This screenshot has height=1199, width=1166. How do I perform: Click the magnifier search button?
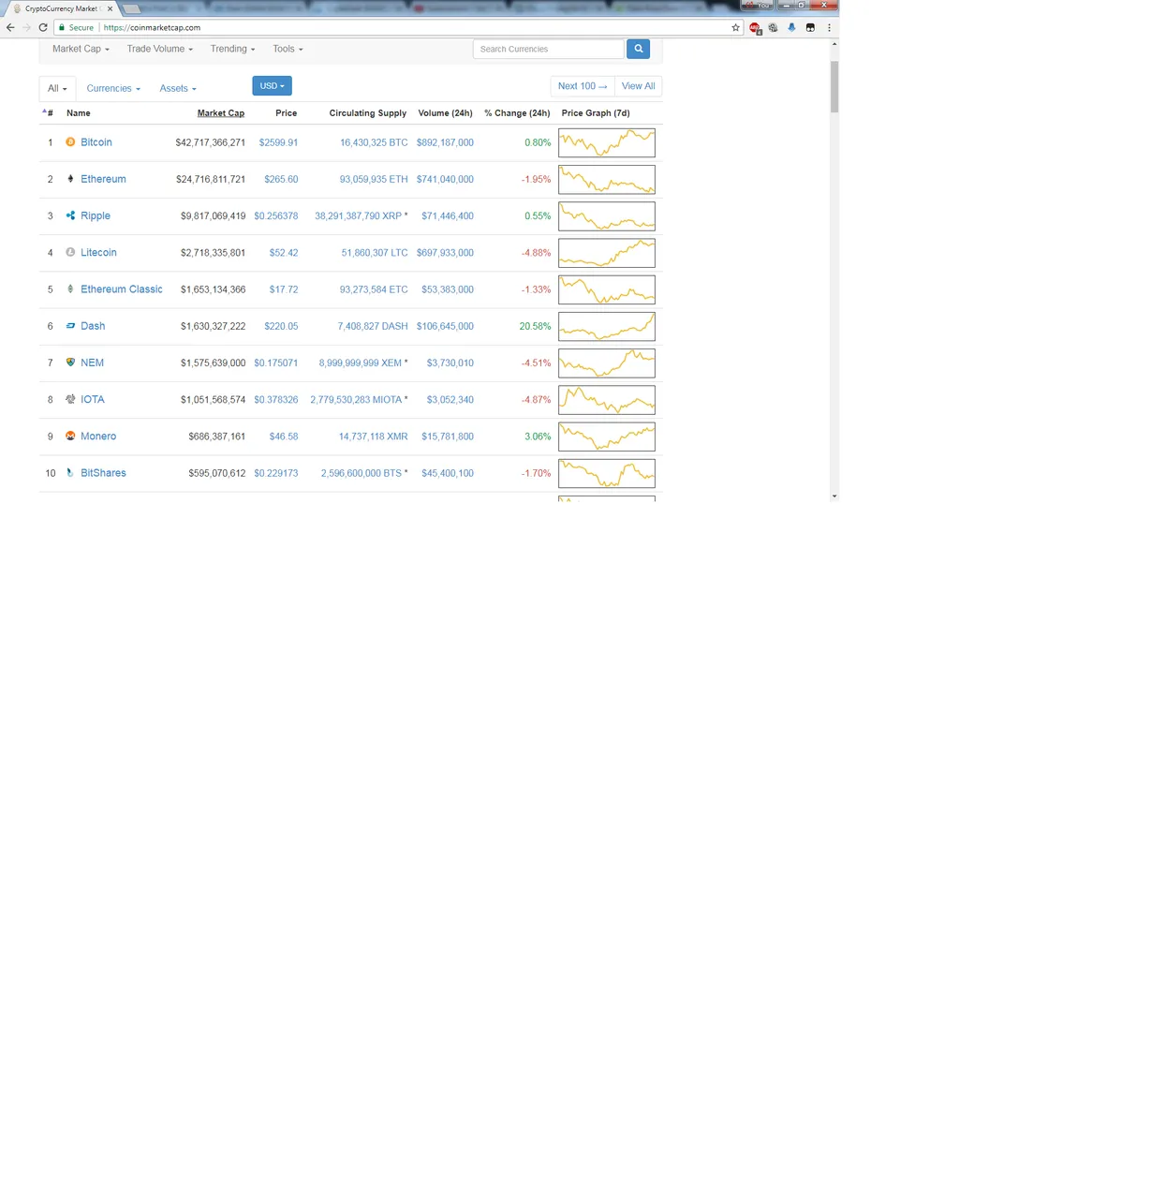[639, 49]
